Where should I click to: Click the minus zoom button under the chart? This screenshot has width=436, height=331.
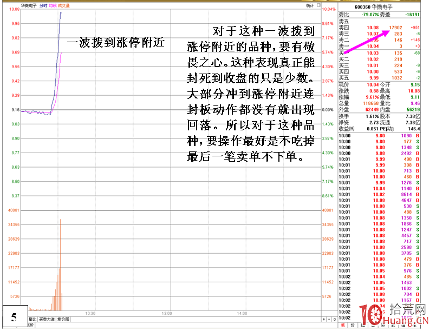(x=329, y=319)
